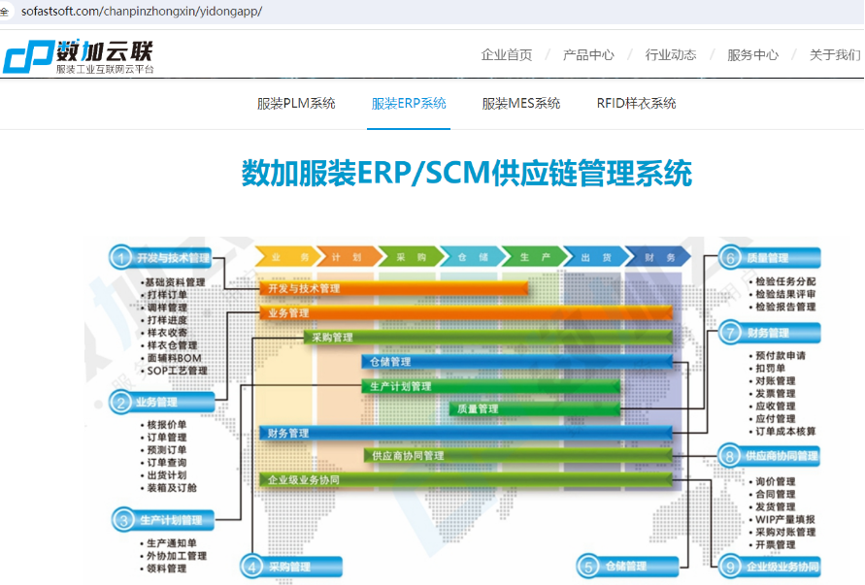This screenshot has width=865, height=585.
Task: Click the page heading 数加服装ERP/SCM供应链管理系统
Action: 467,173
